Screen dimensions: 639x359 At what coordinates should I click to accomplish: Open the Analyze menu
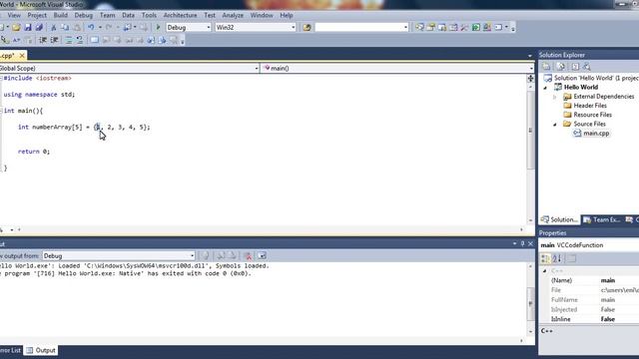(x=233, y=15)
